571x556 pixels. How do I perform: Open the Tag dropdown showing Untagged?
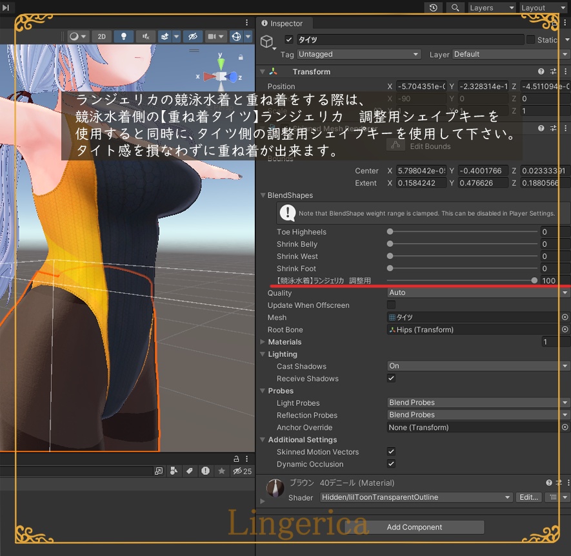tap(359, 54)
